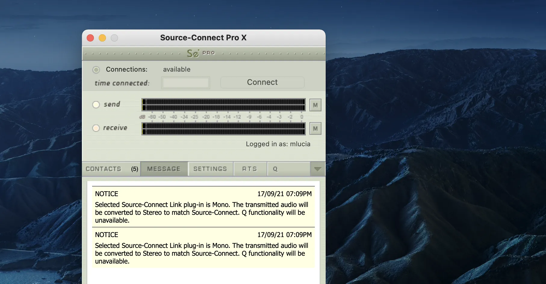Click the send level meter
Image resolution: width=546 pixels, height=284 pixels.
224,105
